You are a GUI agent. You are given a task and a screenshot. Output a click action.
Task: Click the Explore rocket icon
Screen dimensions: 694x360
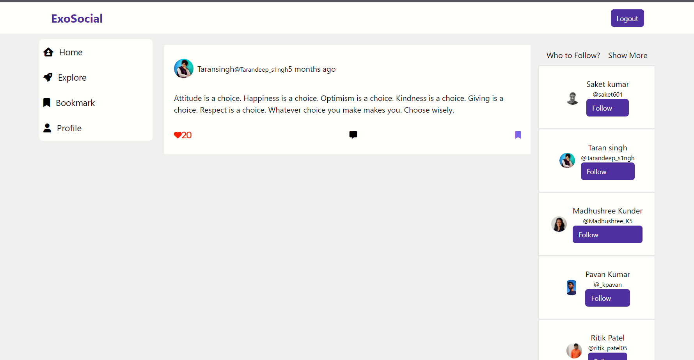tap(48, 77)
